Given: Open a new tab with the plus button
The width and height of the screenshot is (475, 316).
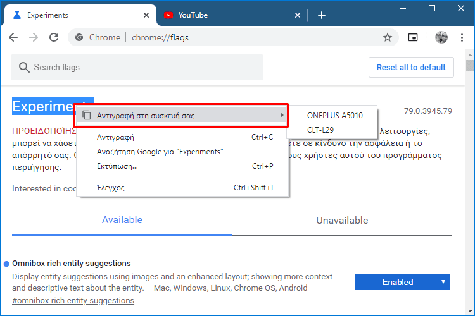Looking at the screenshot, I should point(322,15).
